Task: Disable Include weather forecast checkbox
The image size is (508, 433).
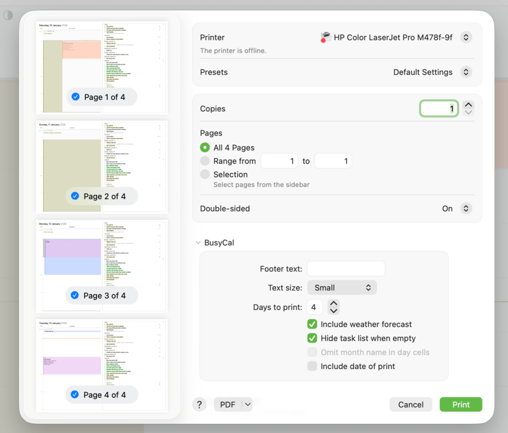Action: [312, 325]
